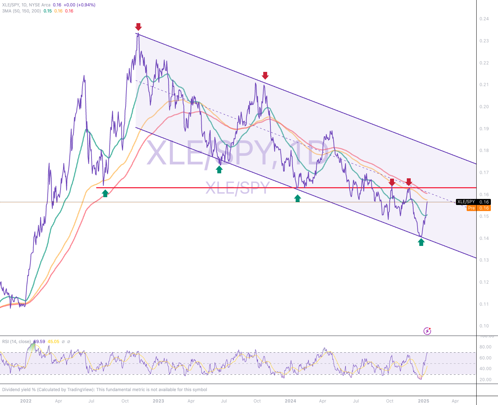Click the 0.20 price axis label
Screen dimensions: 498x405
(x=484, y=107)
